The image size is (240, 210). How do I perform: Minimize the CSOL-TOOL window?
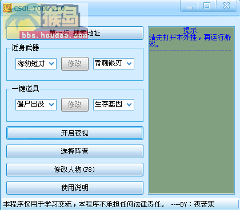pyautogui.click(x=189, y=6)
